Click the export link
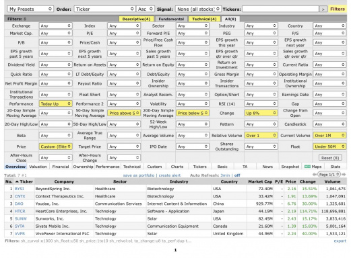 340,241
